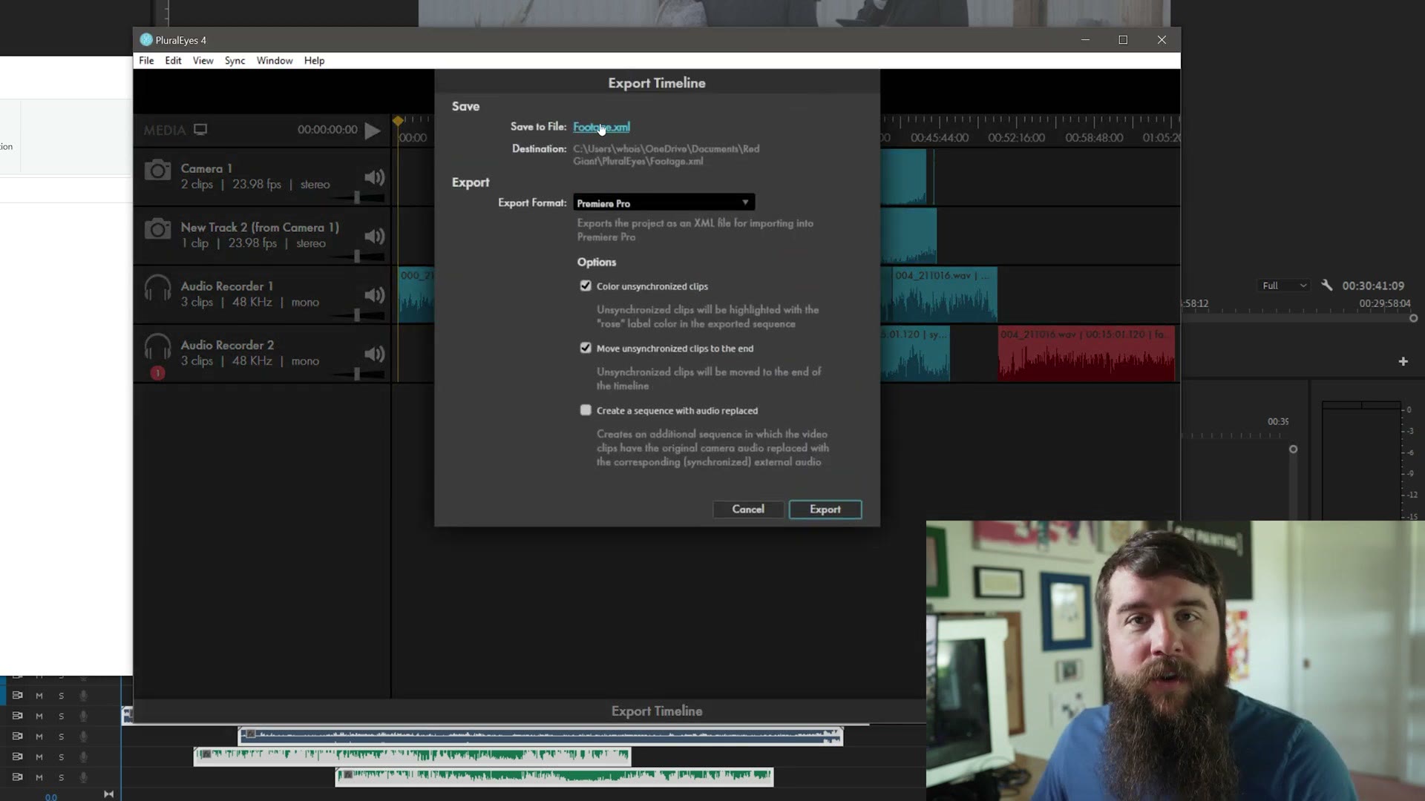Select the lower green audio clip in Premiere
Screen dimensions: 1425x801
point(554,776)
